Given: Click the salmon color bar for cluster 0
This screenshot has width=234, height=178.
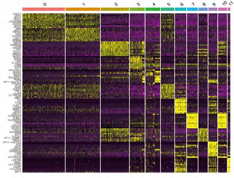Looking at the screenshot, I should tap(44, 9).
